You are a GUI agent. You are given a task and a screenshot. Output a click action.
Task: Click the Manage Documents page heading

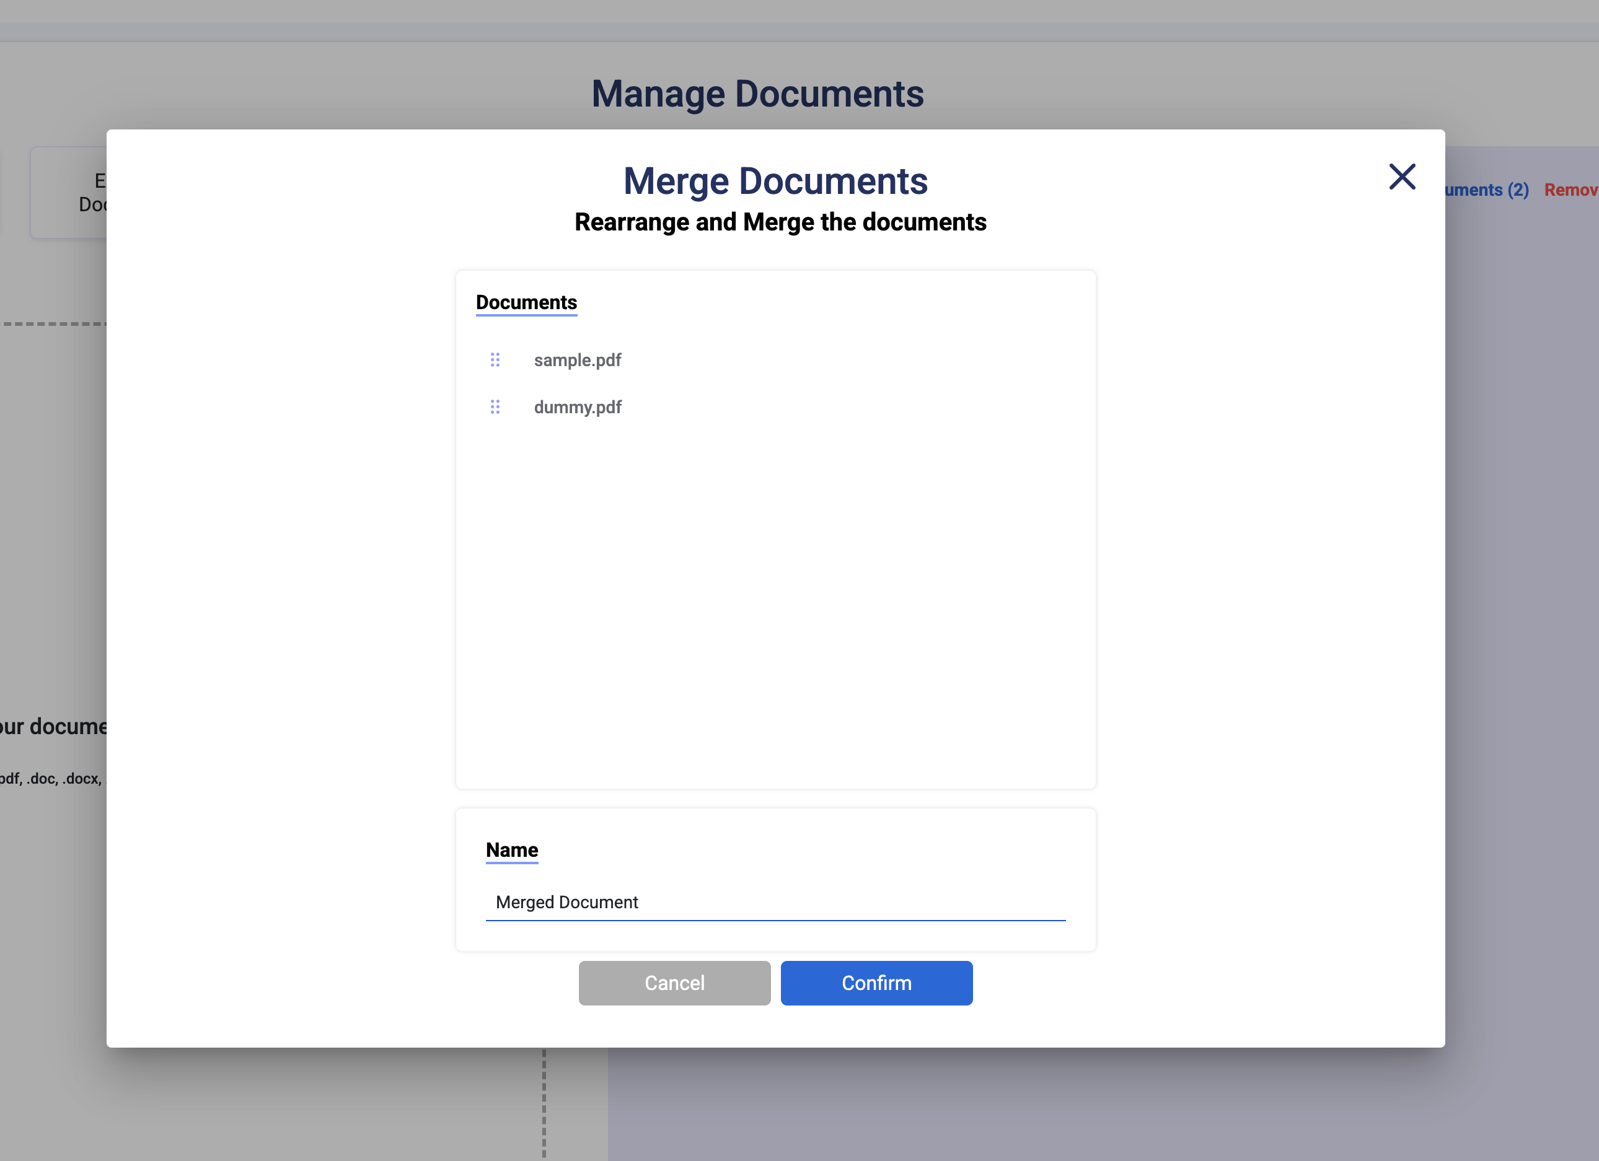757,94
